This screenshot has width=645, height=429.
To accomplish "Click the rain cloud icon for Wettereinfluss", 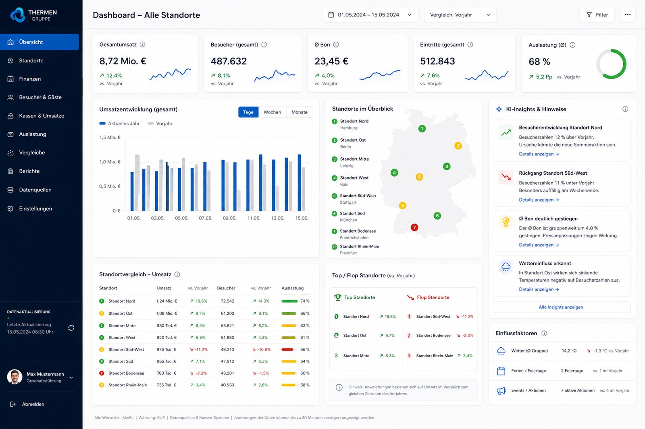I will pyautogui.click(x=506, y=267).
